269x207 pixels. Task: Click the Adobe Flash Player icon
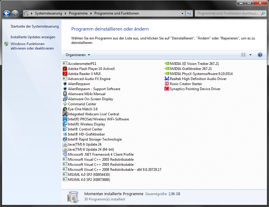click(65, 69)
